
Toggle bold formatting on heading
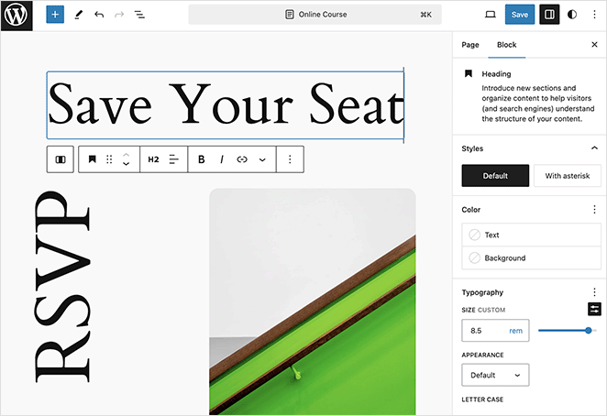pos(202,159)
